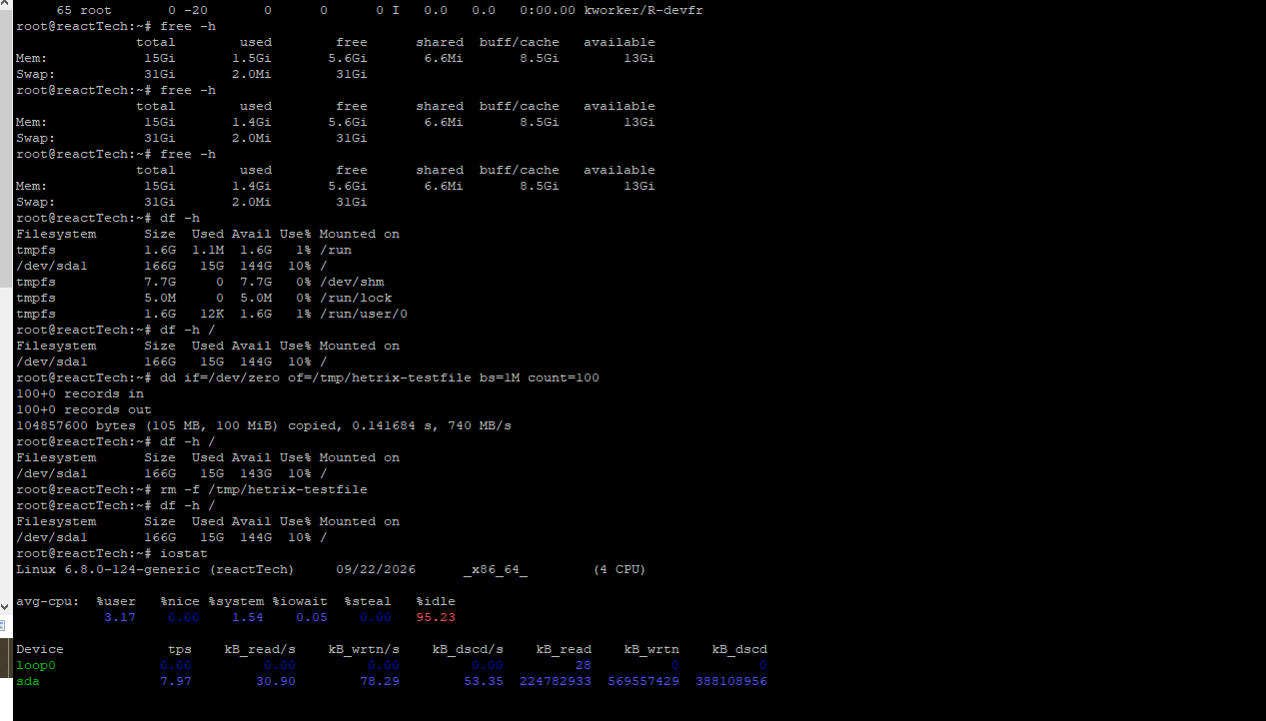Click the '100+0 records in' line
1266x721 pixels.
click(x=80, y=393)
